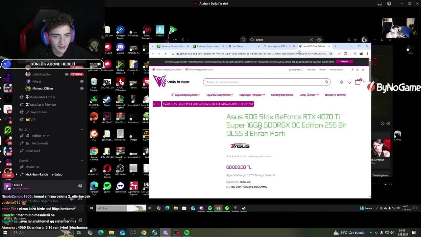Open Discord desktop shortcut
The width and height of the screenshot is (421, 237).
(x=120, y=48)
